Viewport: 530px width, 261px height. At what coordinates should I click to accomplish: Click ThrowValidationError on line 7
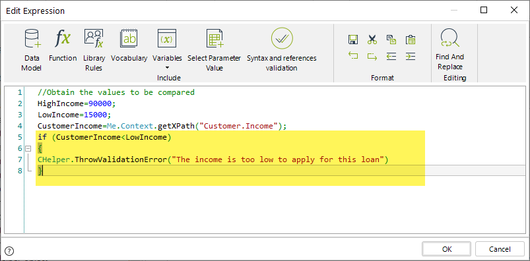(121, 159)
